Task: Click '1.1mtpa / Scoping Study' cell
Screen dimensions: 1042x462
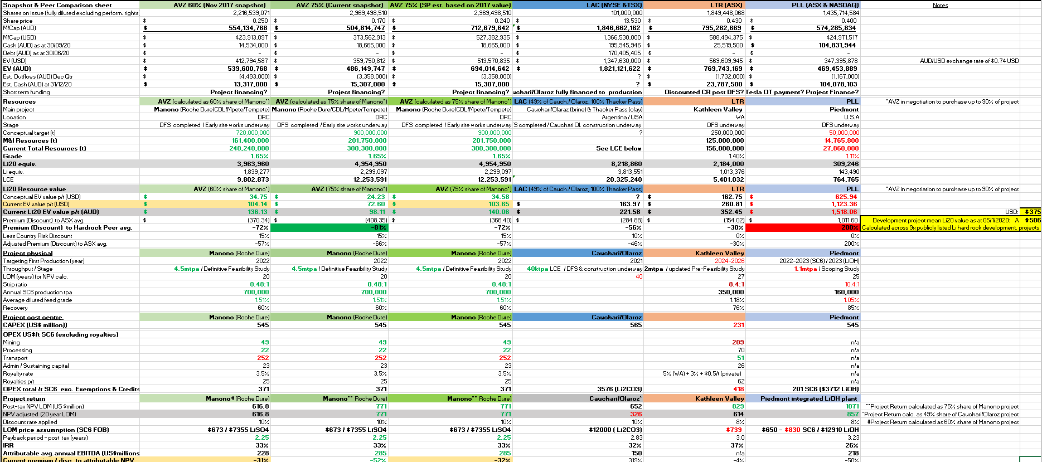Action: [826, 269]
